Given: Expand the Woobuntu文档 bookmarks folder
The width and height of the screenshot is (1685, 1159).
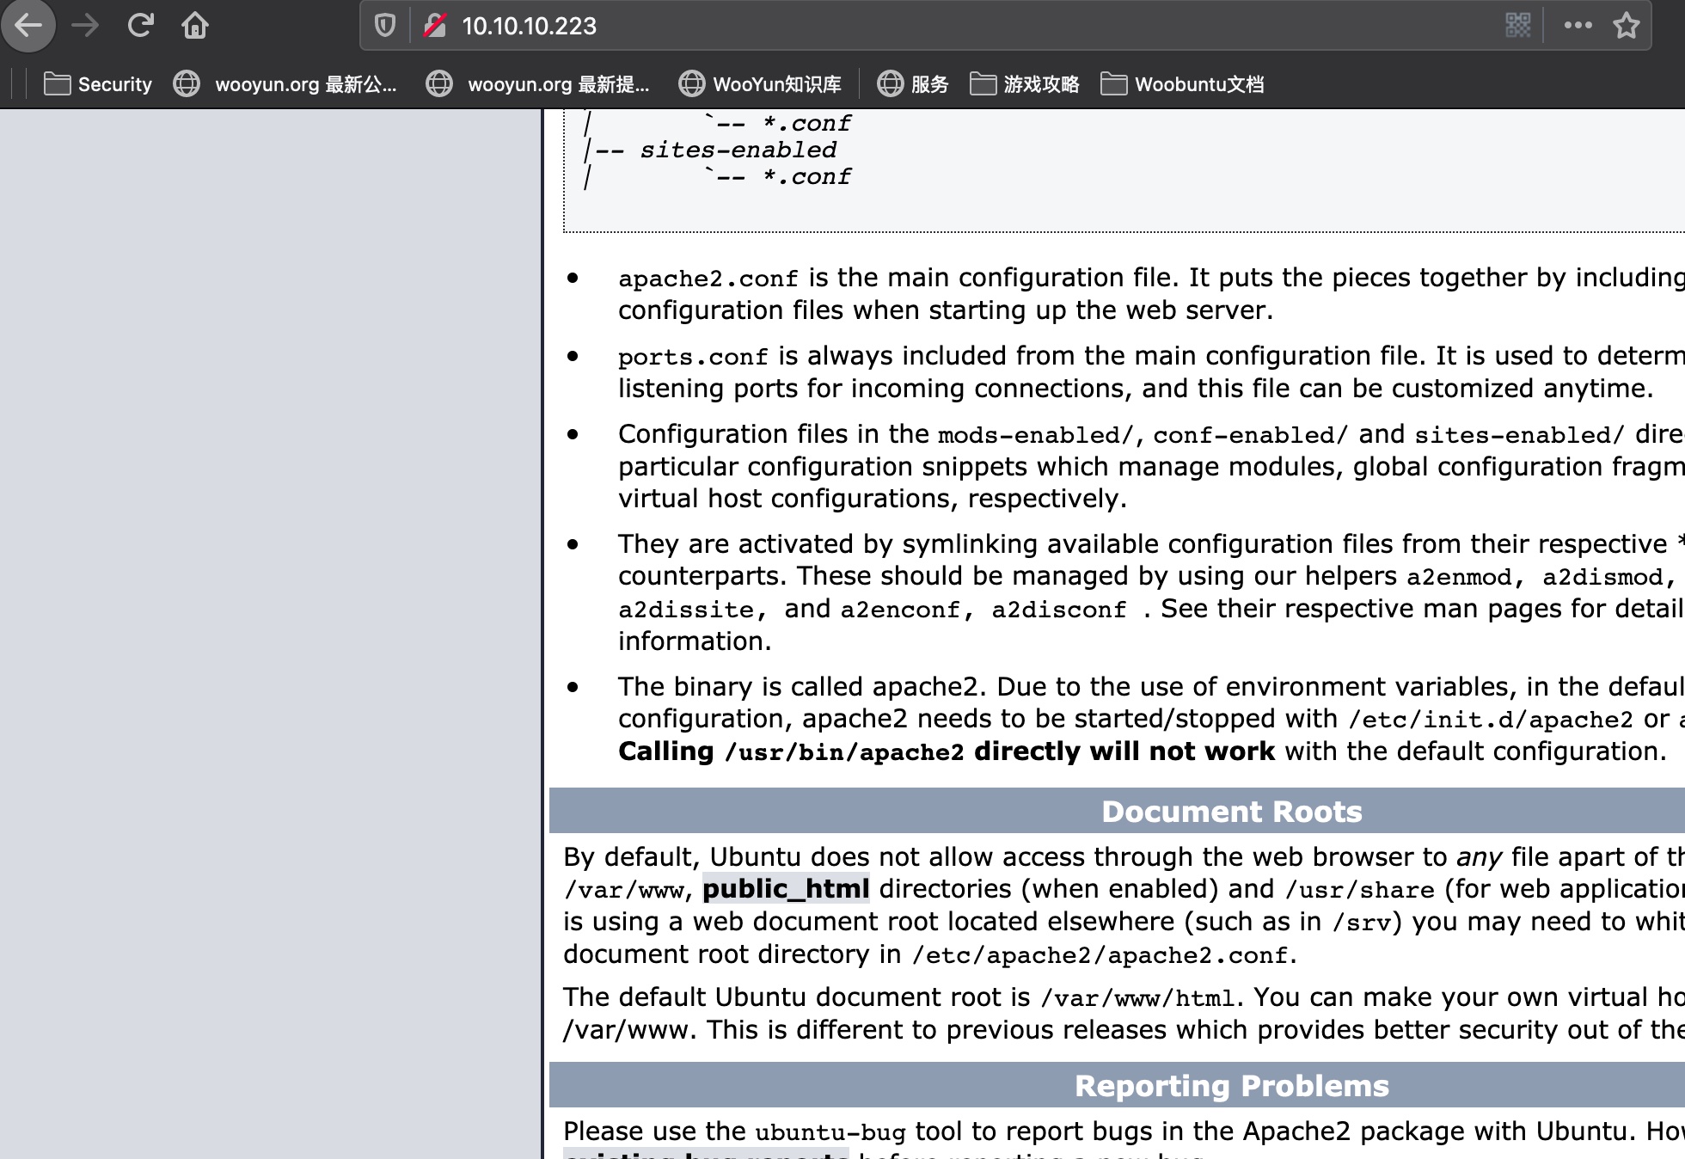Looking at the screenshot, I should coord(1183,84).
